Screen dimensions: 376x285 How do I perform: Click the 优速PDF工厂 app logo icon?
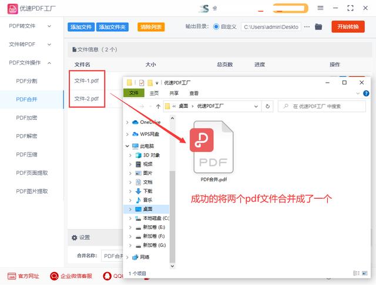pyautogui.click(x=12, y=9)
